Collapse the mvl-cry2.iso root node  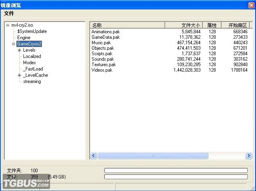[7, 25]
